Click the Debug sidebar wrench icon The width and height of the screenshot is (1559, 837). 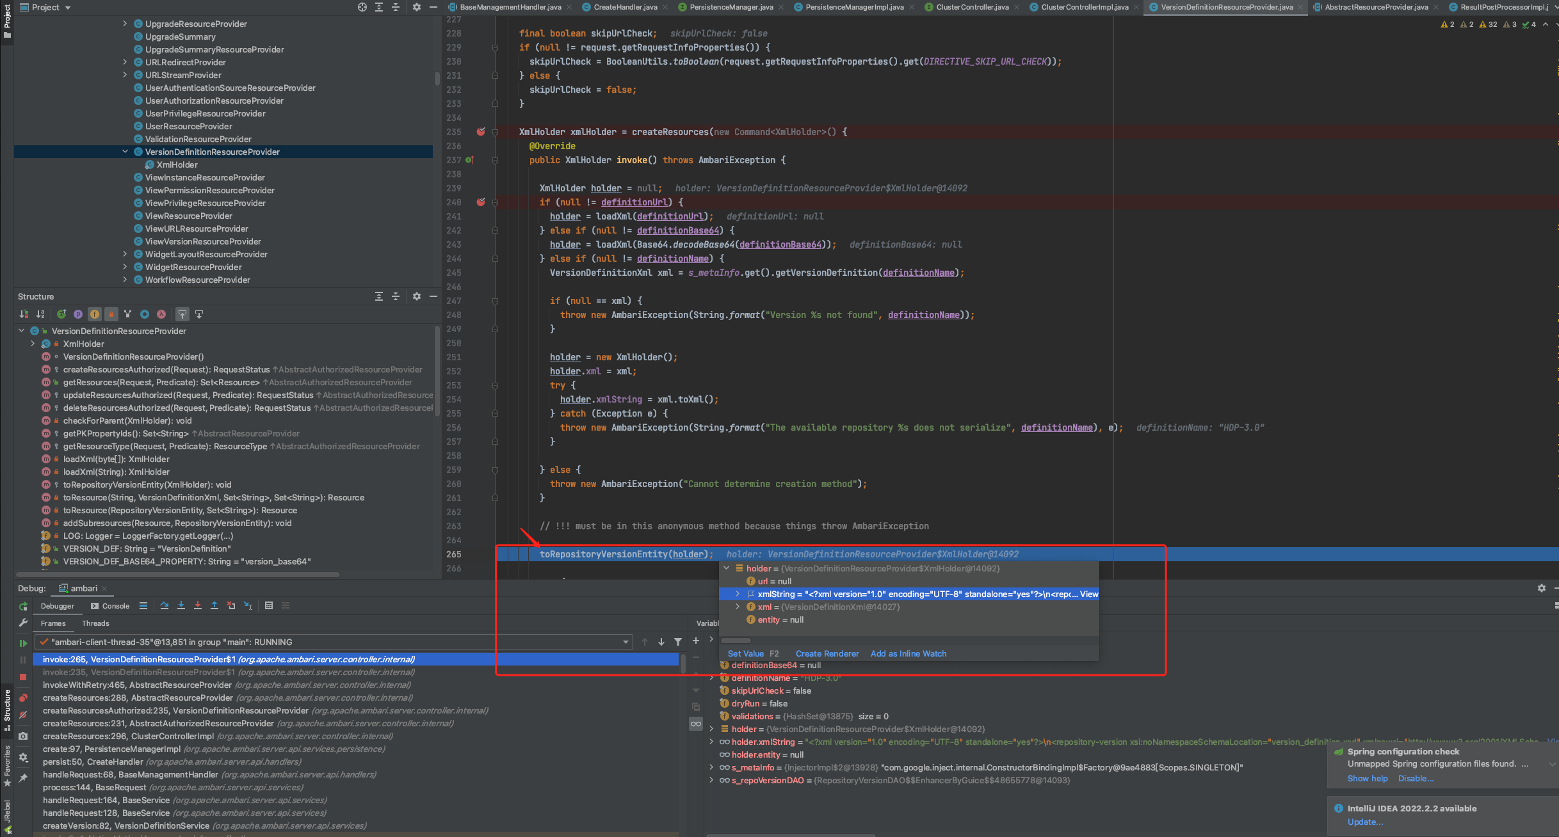pyautogui.click(x=23, y=623)
